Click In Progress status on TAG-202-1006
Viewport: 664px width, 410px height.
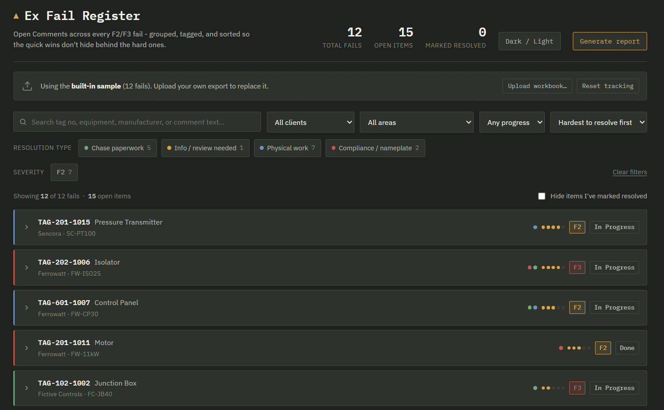(x=614, y=267)
